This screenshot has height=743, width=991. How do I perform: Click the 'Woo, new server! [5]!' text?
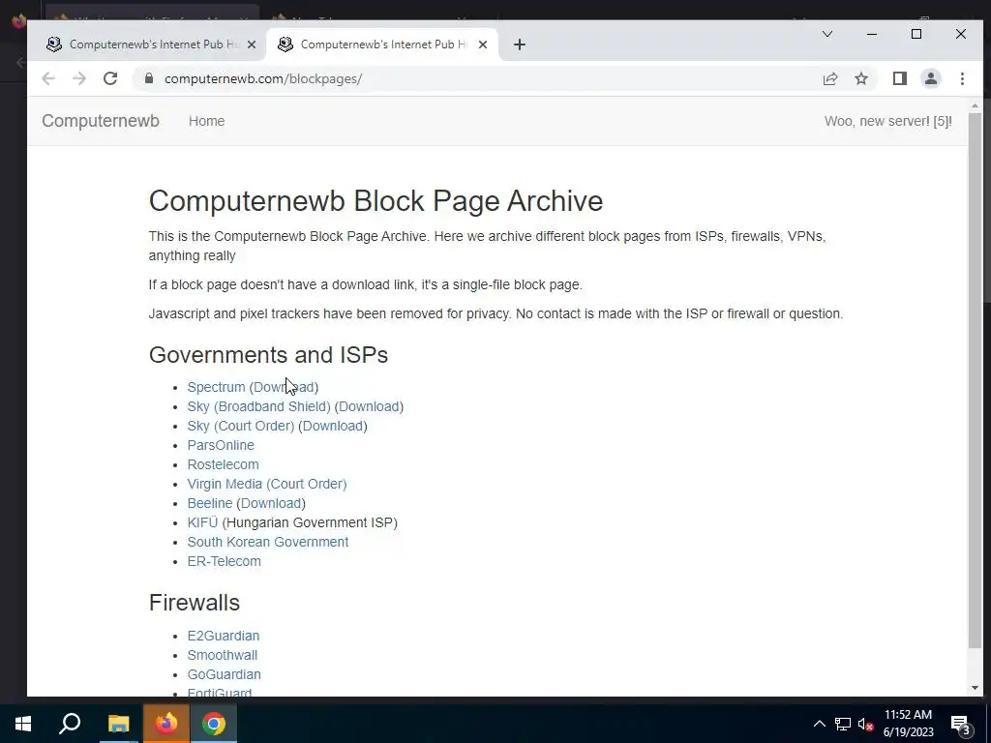pos(888,121)
